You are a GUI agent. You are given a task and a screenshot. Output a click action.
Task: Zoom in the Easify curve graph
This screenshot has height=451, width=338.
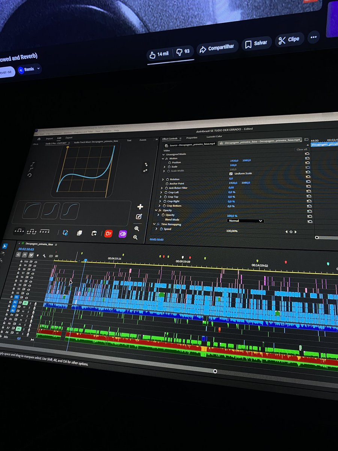pyautogui.click(x=137, y=229)
